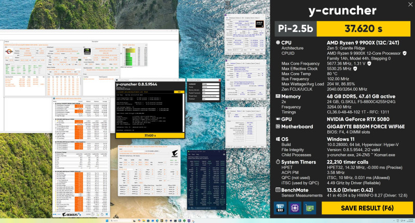Image resolution: width=415 pixels, height=223 pixels.
Task: Click the AMD Ryzen logo in the CPU-Z window showing CPU info
Action: pyautogui.click(x=260, y=24)
